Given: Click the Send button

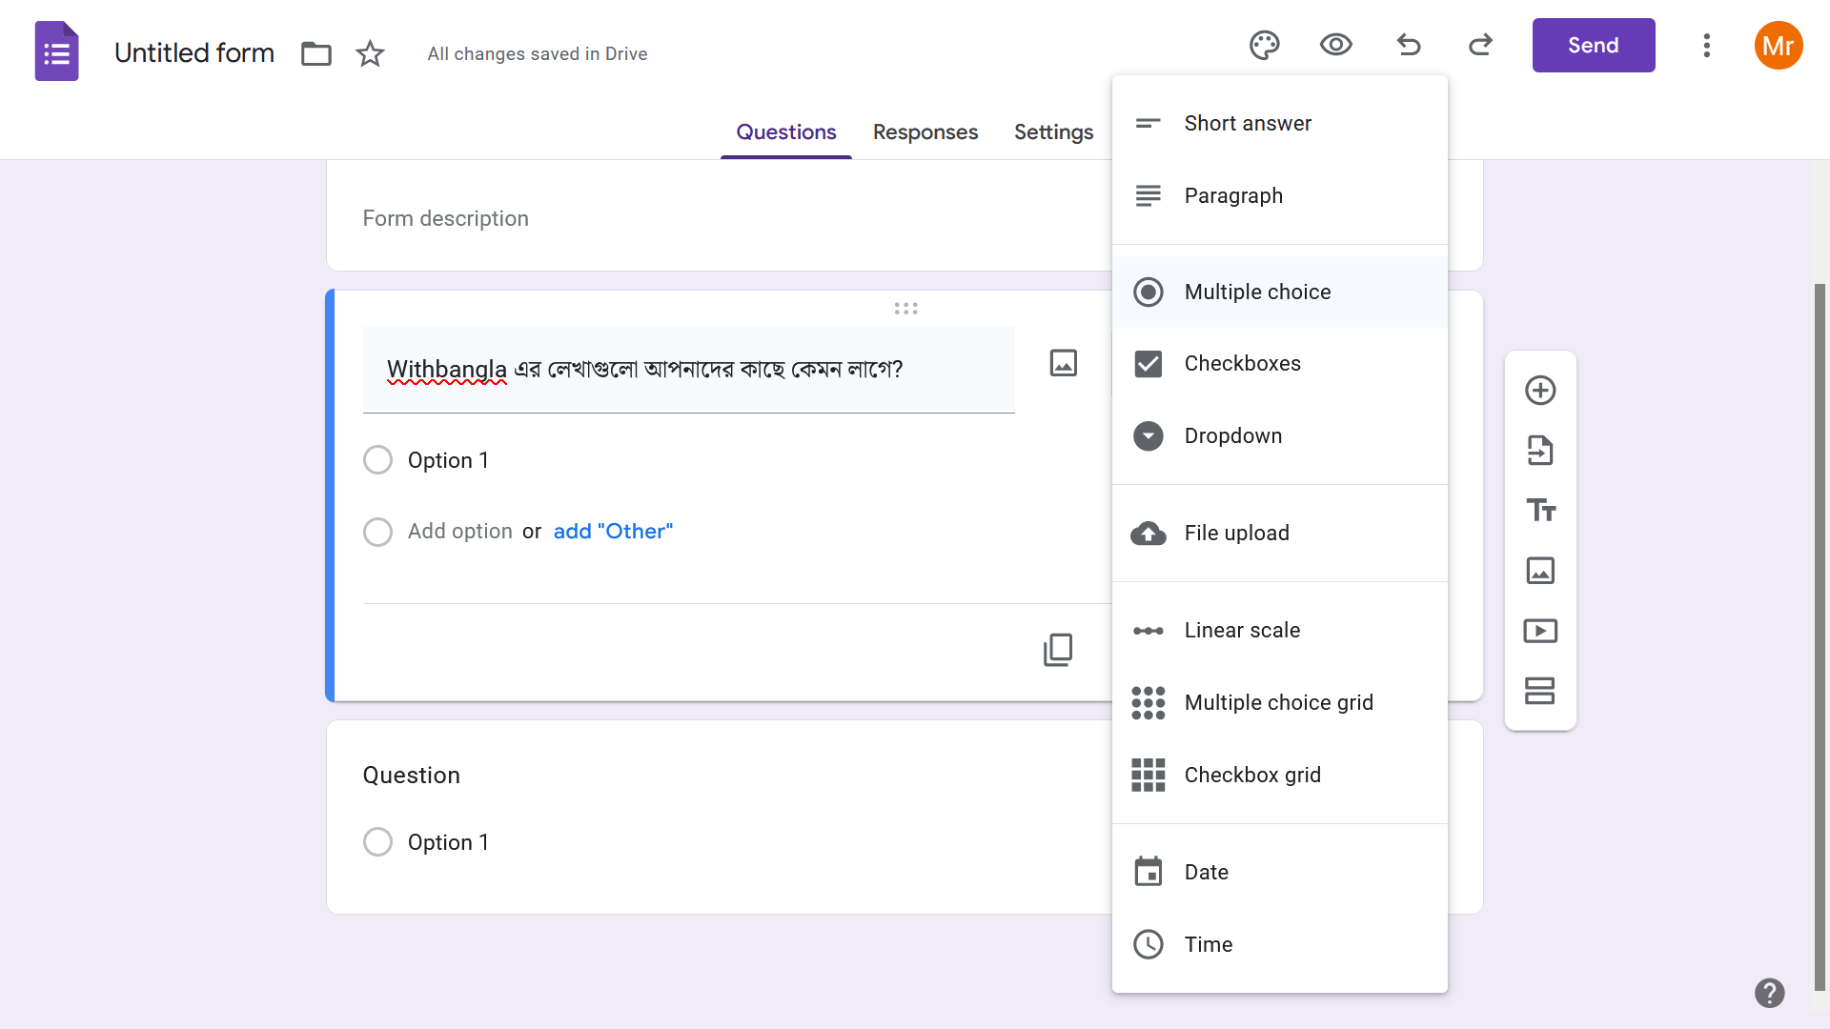Looking at the screenshot, I should (x=1593, y=45).
